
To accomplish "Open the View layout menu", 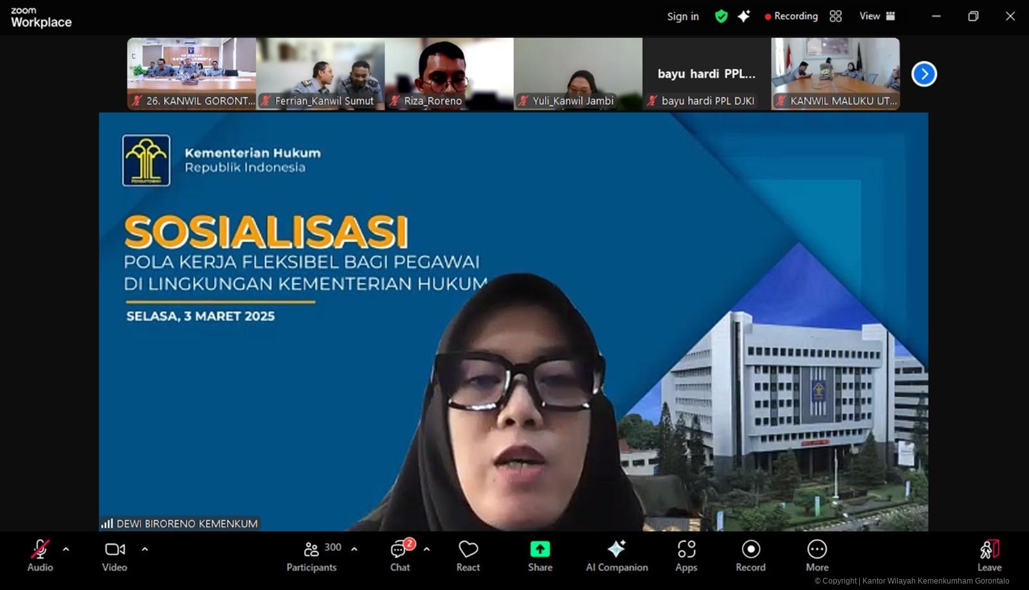I will click(x=877, y=17).
